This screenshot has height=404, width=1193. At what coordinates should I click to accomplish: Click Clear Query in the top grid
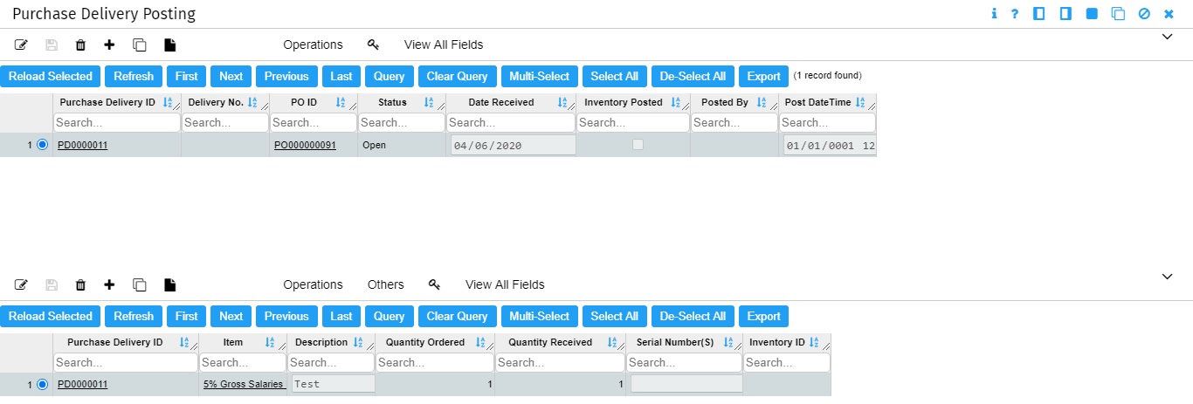(458, 76)
